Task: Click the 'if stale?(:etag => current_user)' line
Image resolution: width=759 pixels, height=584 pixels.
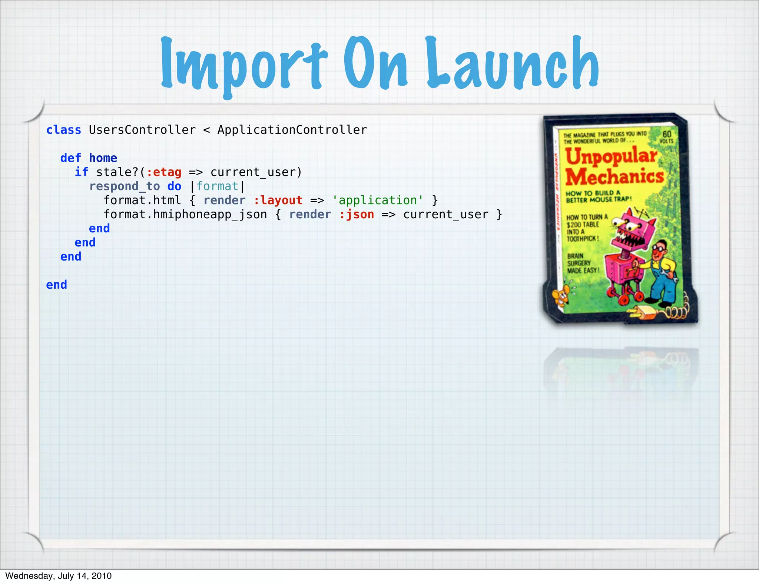Action: 188,172
